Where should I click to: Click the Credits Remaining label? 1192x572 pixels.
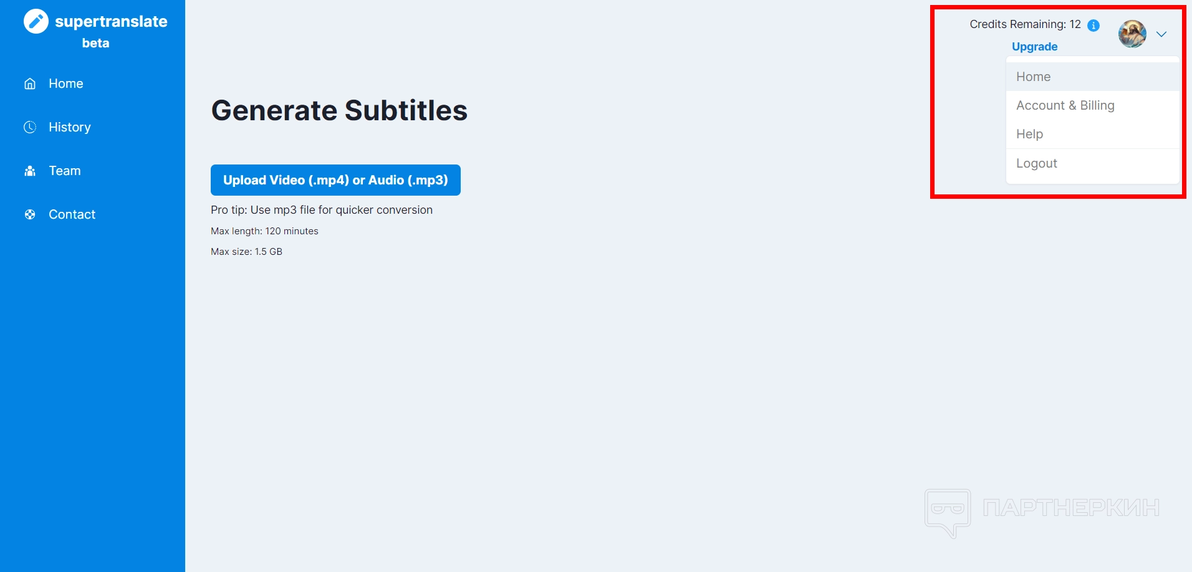[1025, 24]
